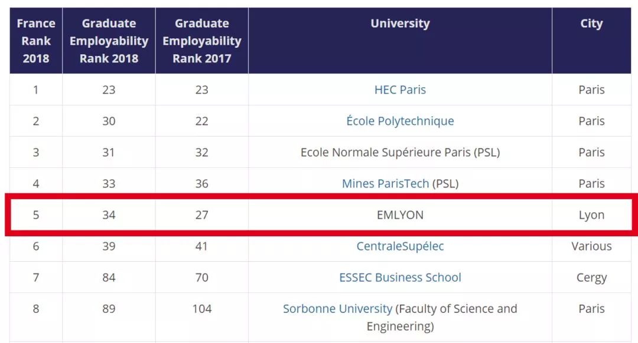Click the Graduate Employability Rank 2017 header
This screenshot has height=343, width=638.
pos(202,41)
